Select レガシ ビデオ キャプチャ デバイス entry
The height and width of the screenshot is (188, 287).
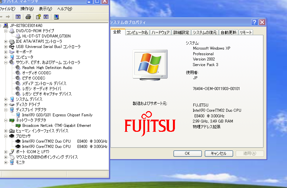(x=47, y=94)
